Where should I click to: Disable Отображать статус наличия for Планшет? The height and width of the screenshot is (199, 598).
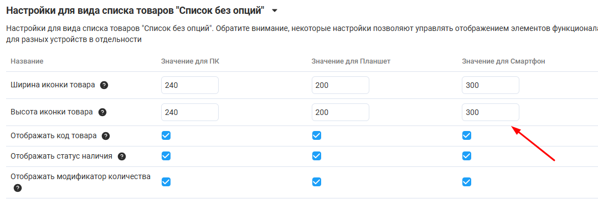[x=317, y=156]
